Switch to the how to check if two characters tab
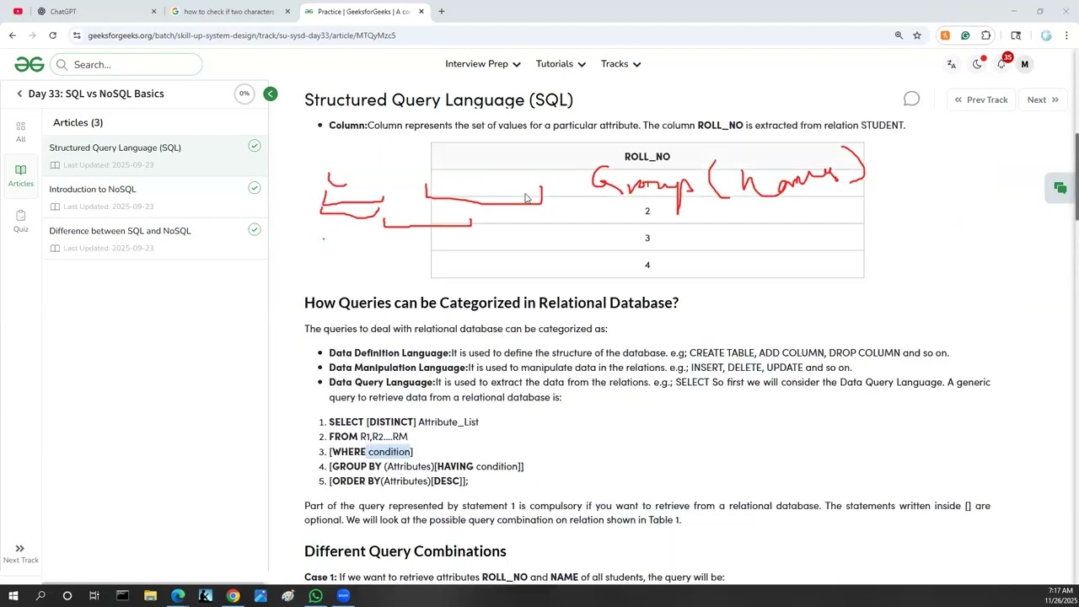 tap(228, 12)
